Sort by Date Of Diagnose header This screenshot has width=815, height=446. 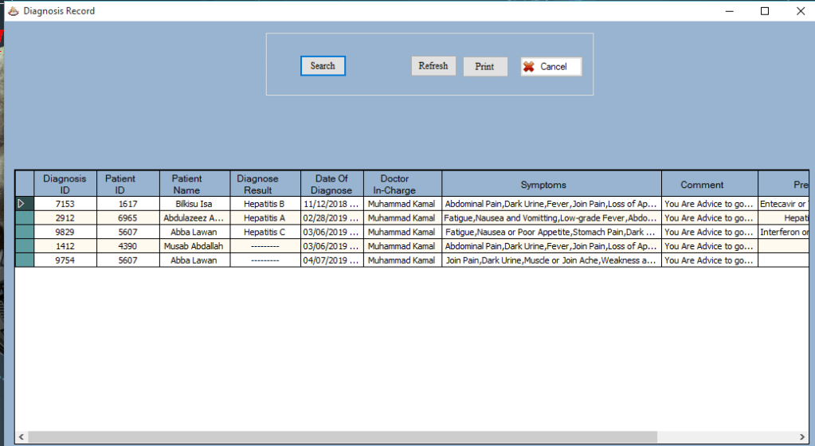333,184
